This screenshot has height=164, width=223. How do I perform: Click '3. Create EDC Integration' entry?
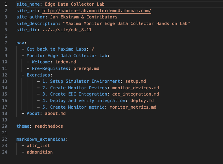coord(75,94)
